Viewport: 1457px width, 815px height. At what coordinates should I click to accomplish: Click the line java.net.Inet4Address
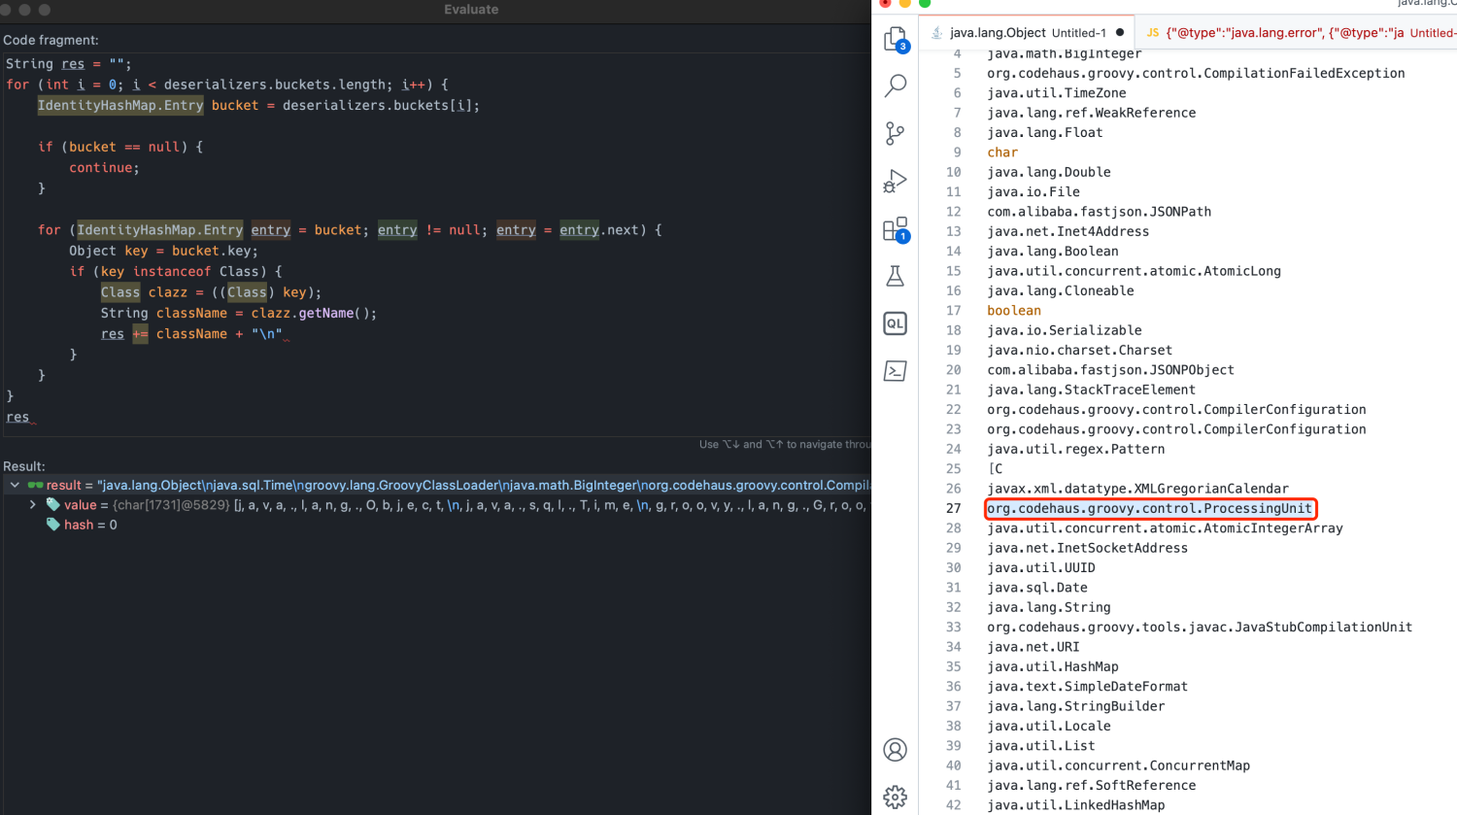pos(1067,231)
